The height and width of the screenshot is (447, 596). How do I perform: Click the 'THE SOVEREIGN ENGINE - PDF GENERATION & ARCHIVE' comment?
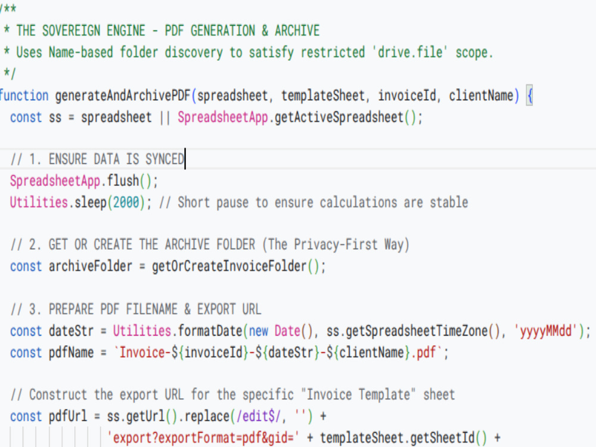pos(167,30)
